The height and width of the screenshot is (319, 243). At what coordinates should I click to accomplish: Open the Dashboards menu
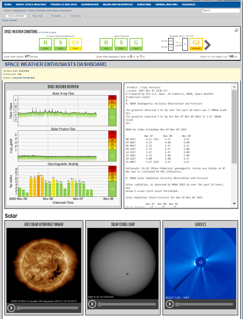click(x=90, y=4)
